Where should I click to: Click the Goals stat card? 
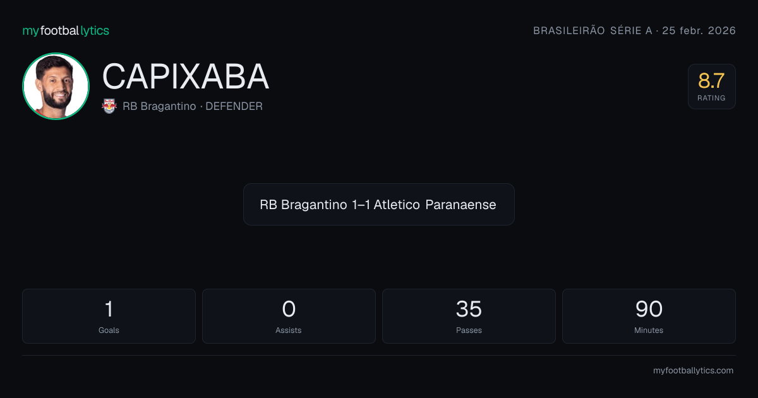click(x=109, y=316)
